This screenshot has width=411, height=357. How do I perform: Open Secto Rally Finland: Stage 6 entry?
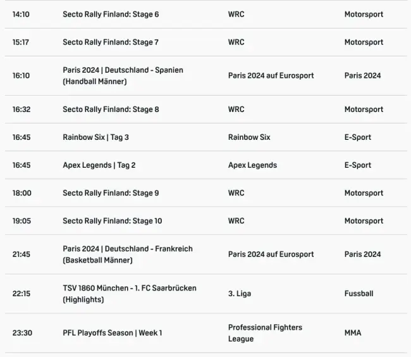point(111,15)
